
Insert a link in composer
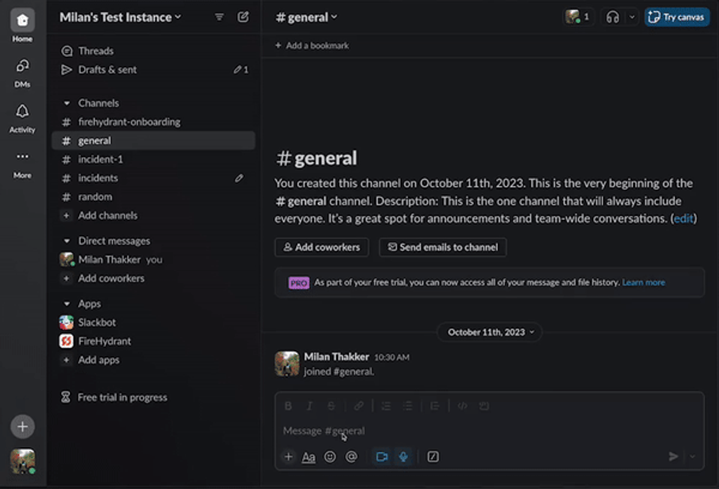point(358,406)
